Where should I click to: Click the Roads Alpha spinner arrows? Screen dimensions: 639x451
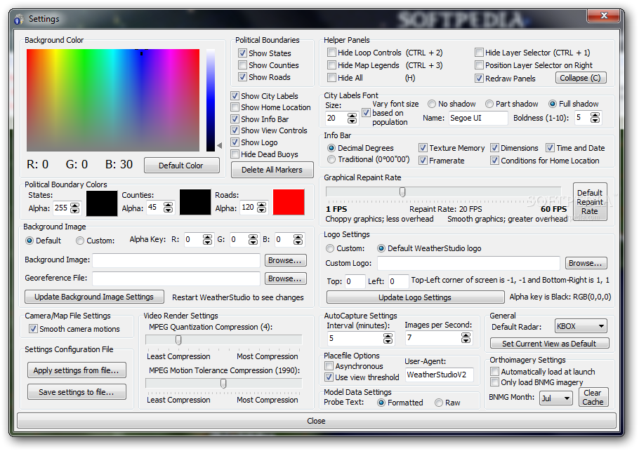(262, 208)
